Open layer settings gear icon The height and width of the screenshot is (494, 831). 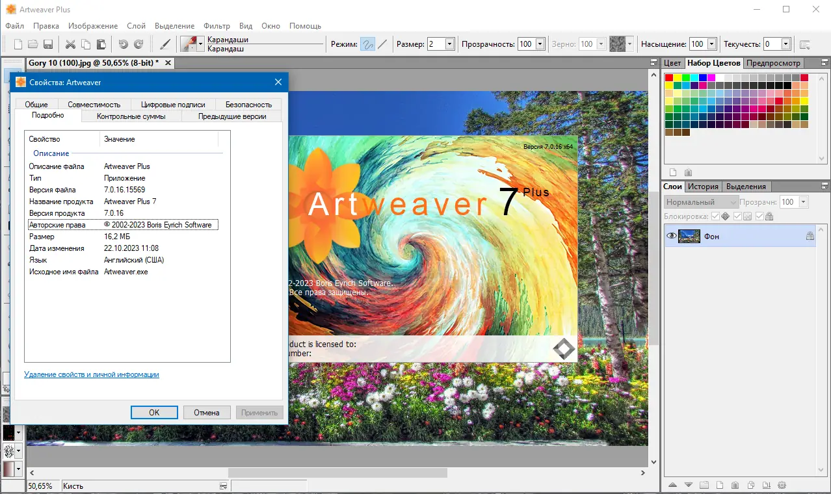(x=782, y=485)
